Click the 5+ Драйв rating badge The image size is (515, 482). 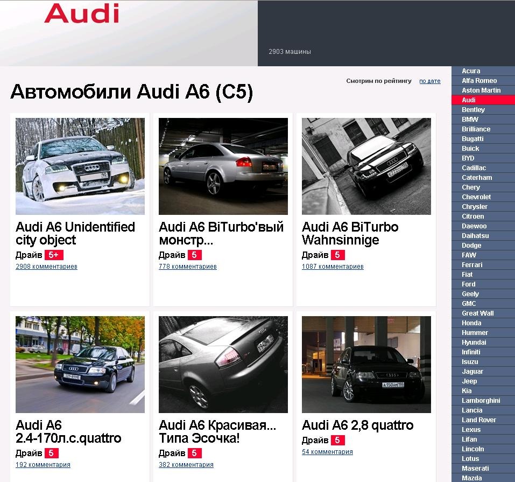54,255
